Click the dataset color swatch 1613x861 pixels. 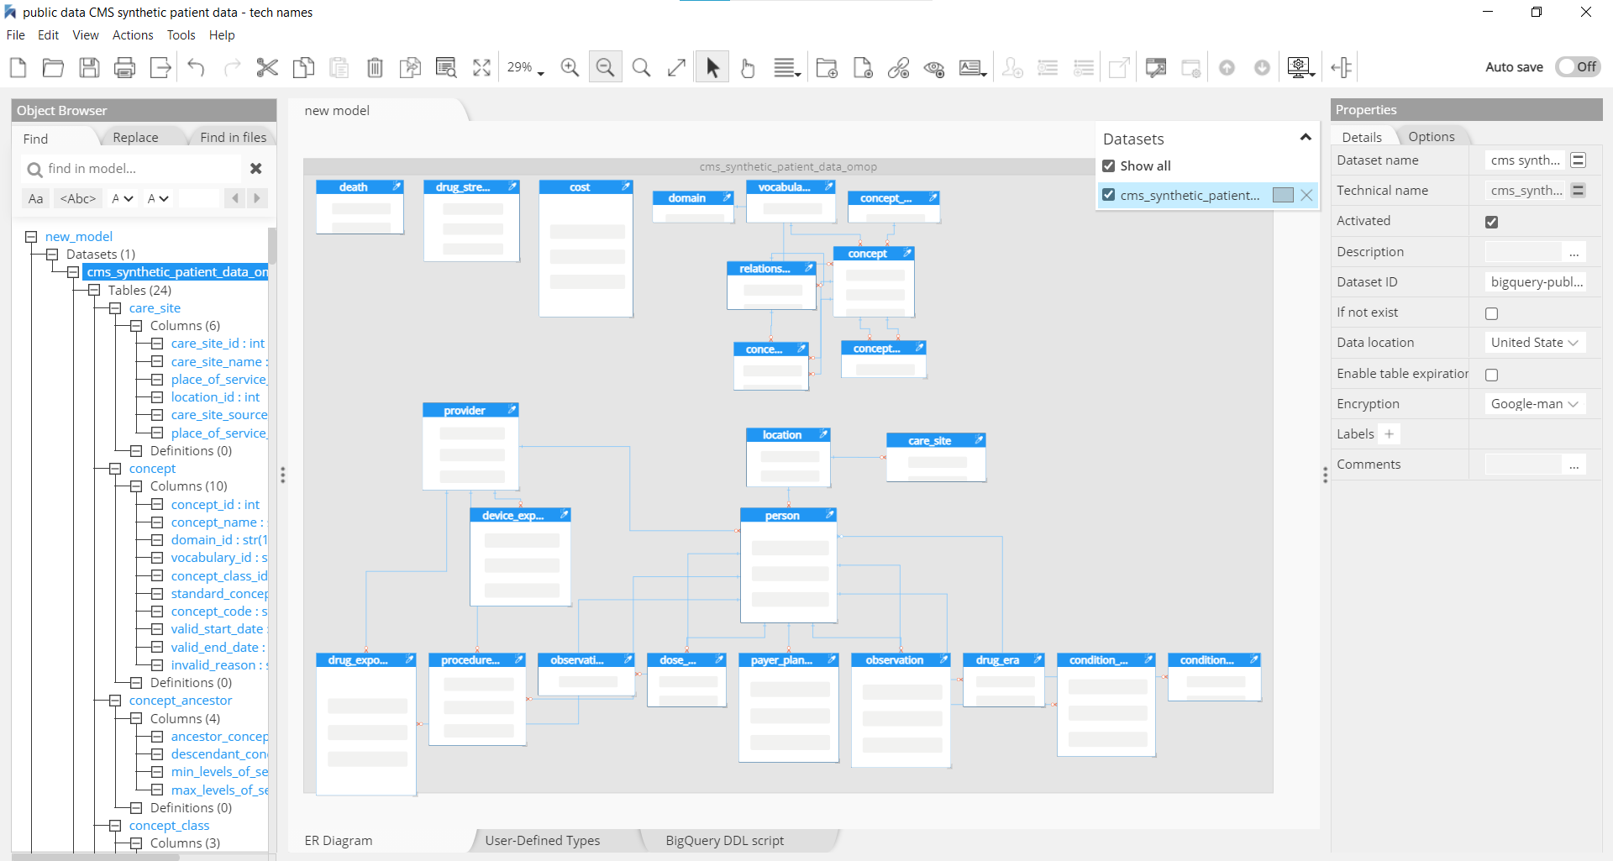coord(1282,195)
